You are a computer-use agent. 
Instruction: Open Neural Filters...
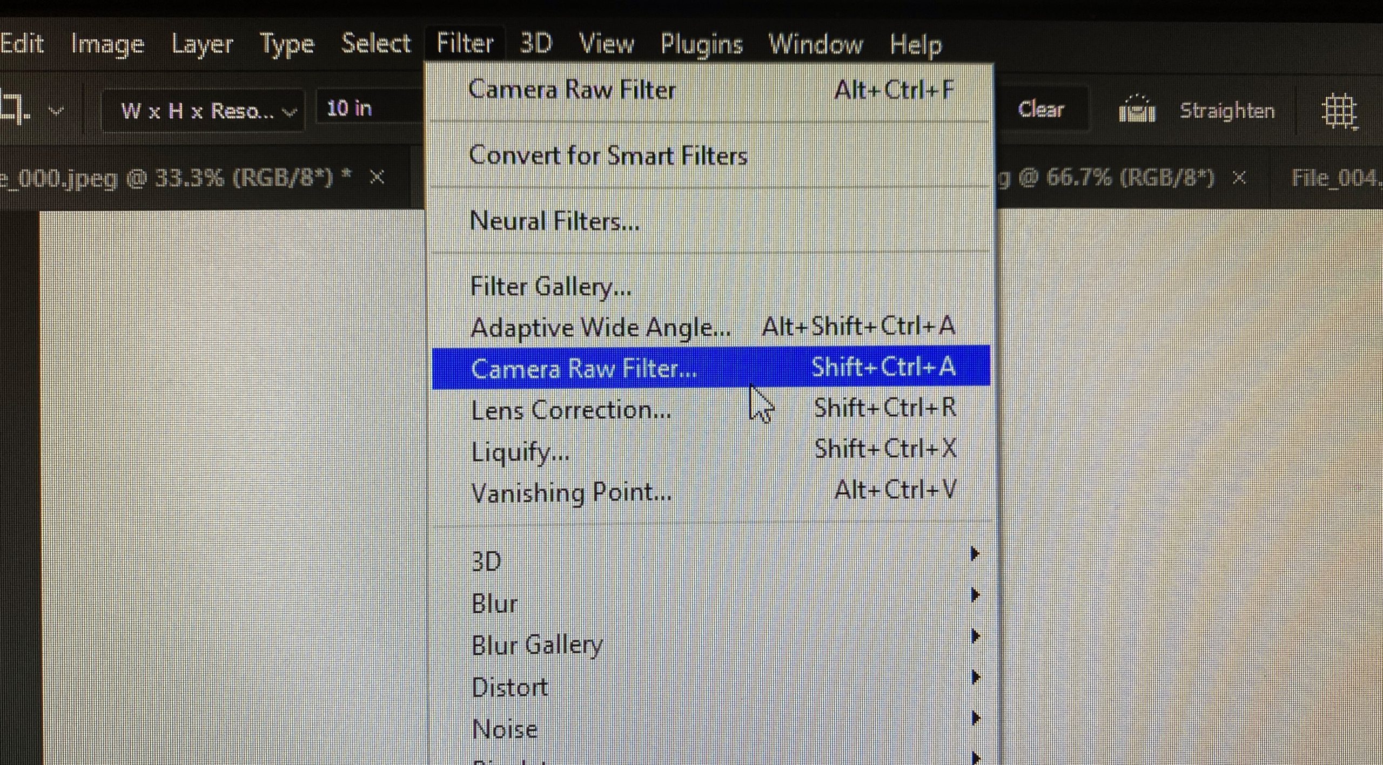711,221
